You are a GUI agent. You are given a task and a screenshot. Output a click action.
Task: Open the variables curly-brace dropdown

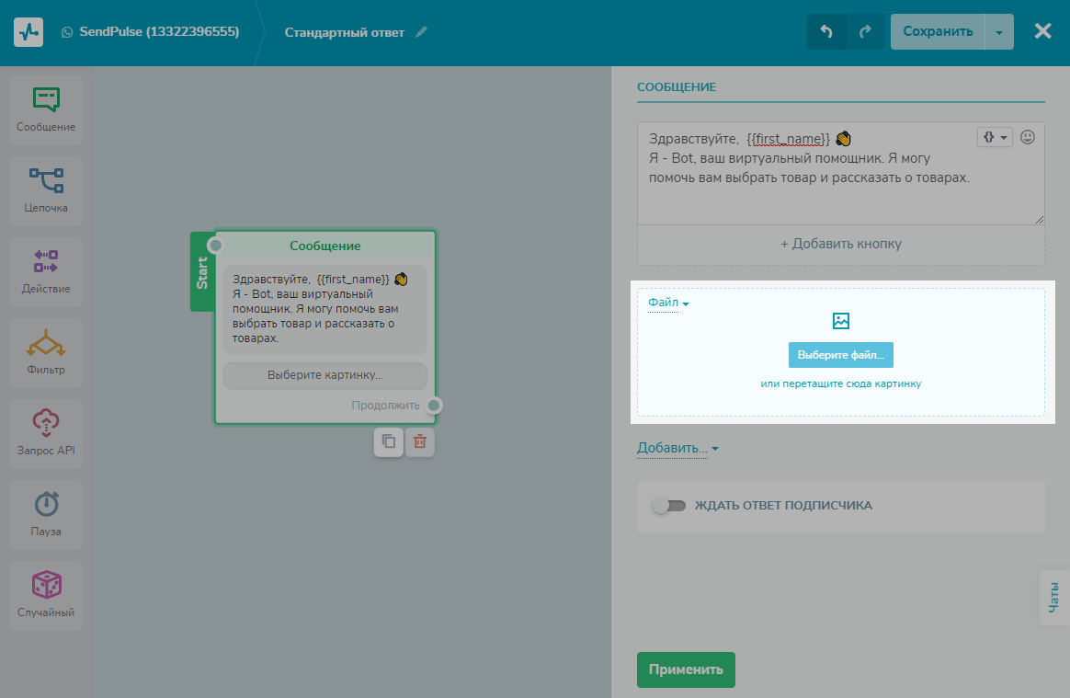click(x=995, y=137)
